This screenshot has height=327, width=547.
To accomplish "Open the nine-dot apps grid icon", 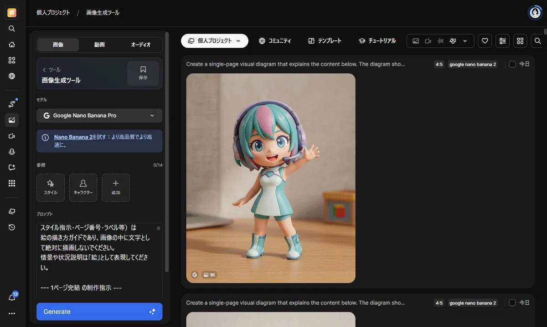I will pos(12,183).
